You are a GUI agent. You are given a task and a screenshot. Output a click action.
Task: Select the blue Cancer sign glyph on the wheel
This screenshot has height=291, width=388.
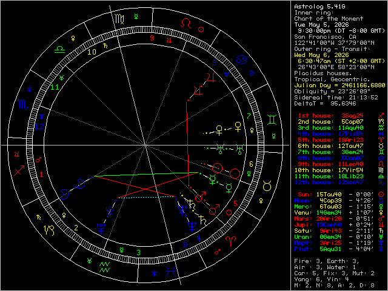pyautogui.click(x=241, y=60)
